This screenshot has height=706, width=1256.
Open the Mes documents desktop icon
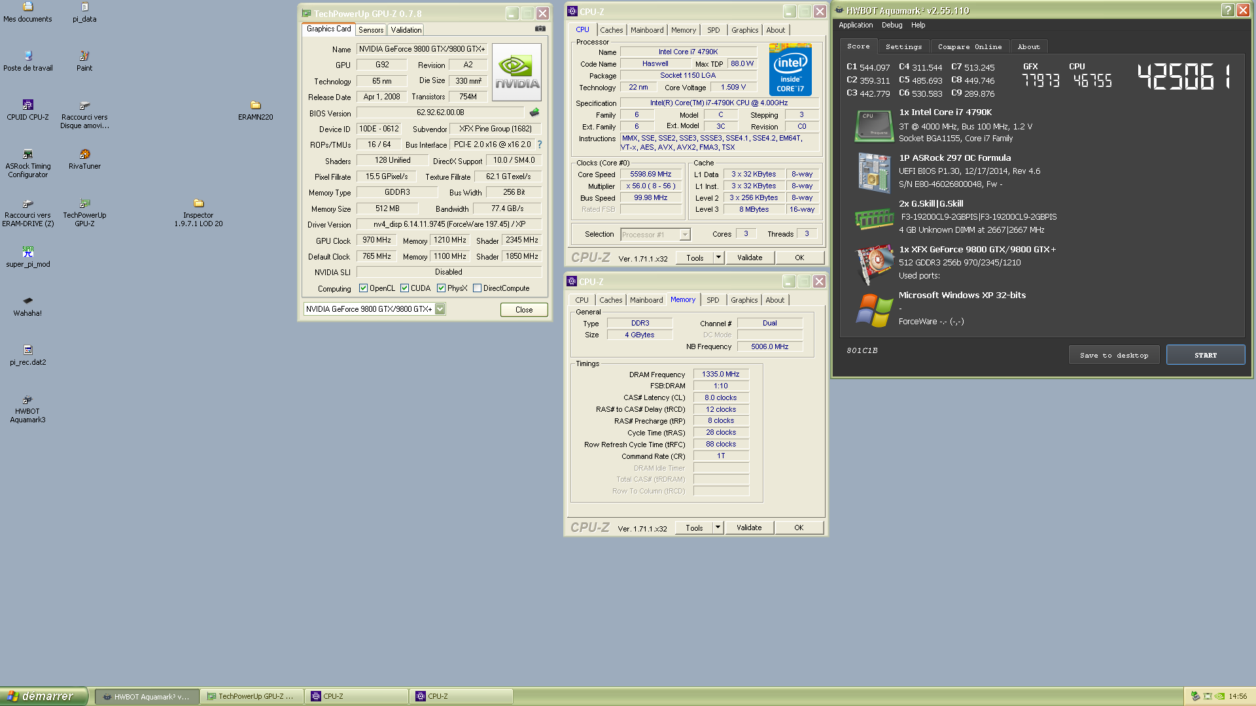pos(27,12)
